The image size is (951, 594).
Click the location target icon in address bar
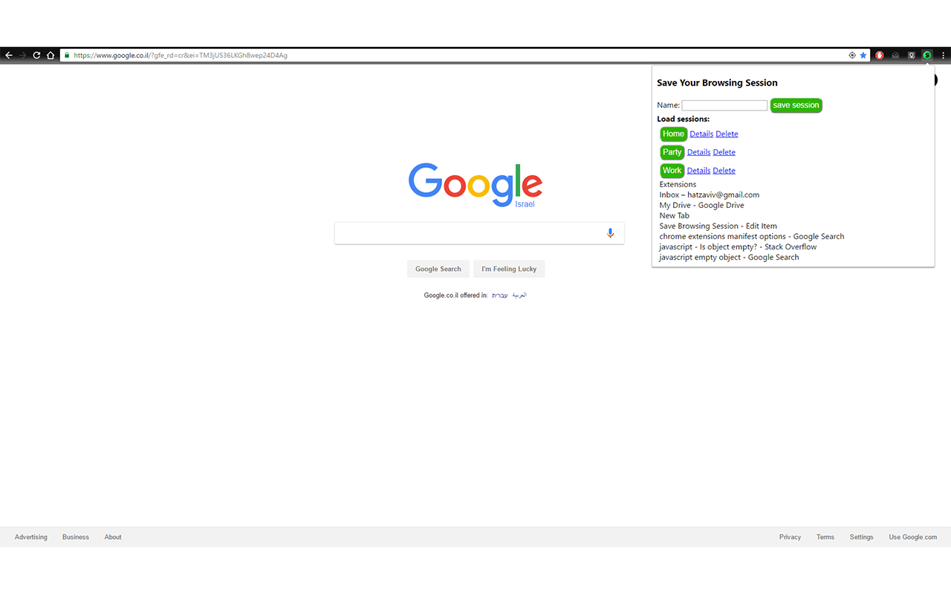pyautogui.click(x=852, y=55)
